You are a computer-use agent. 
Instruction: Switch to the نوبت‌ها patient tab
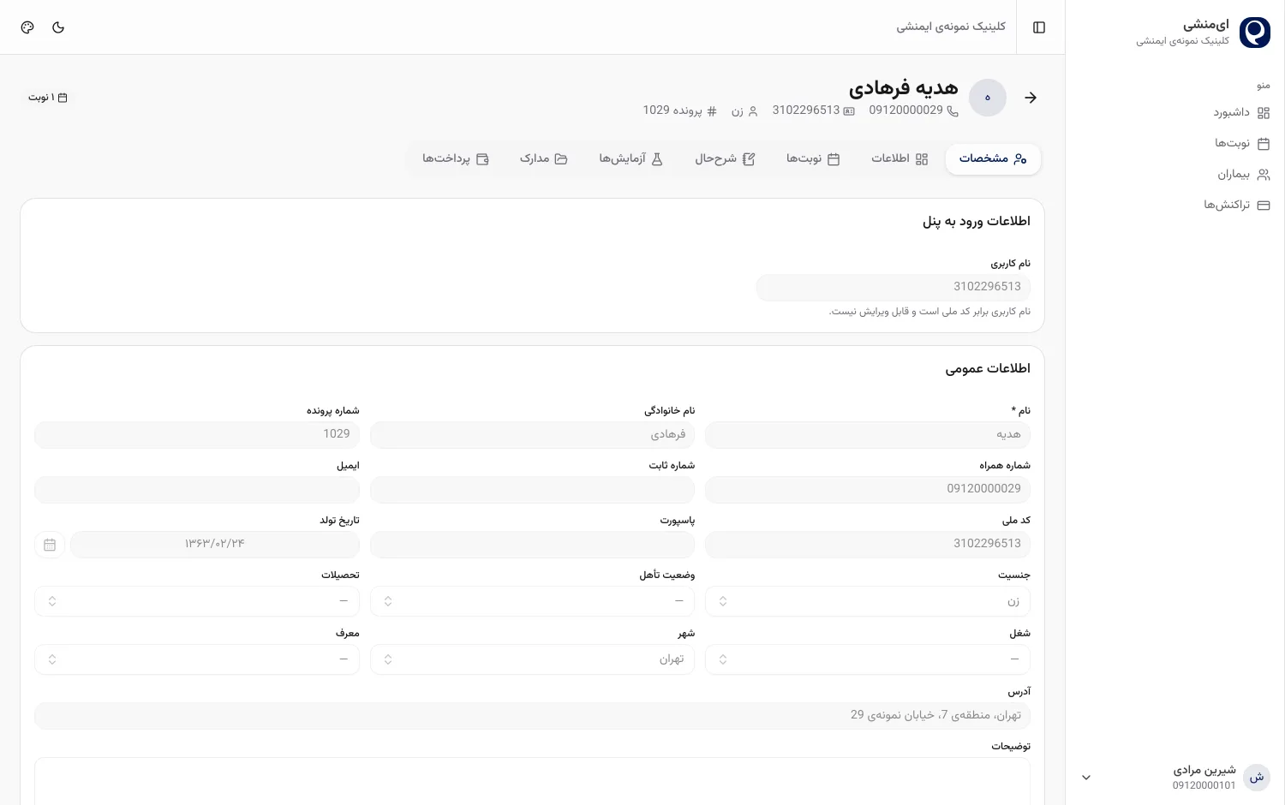813,158
